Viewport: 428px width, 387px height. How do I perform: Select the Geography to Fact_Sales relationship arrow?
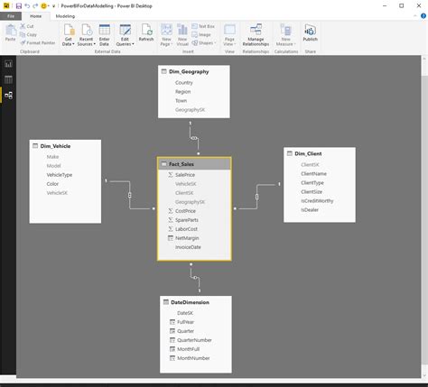pos(194,138)
